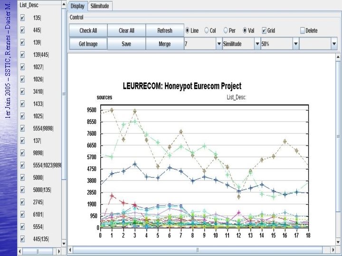Uncheck the 1026| list item checkbox
This screenshot has width=342, height=256.
point(22,79)
